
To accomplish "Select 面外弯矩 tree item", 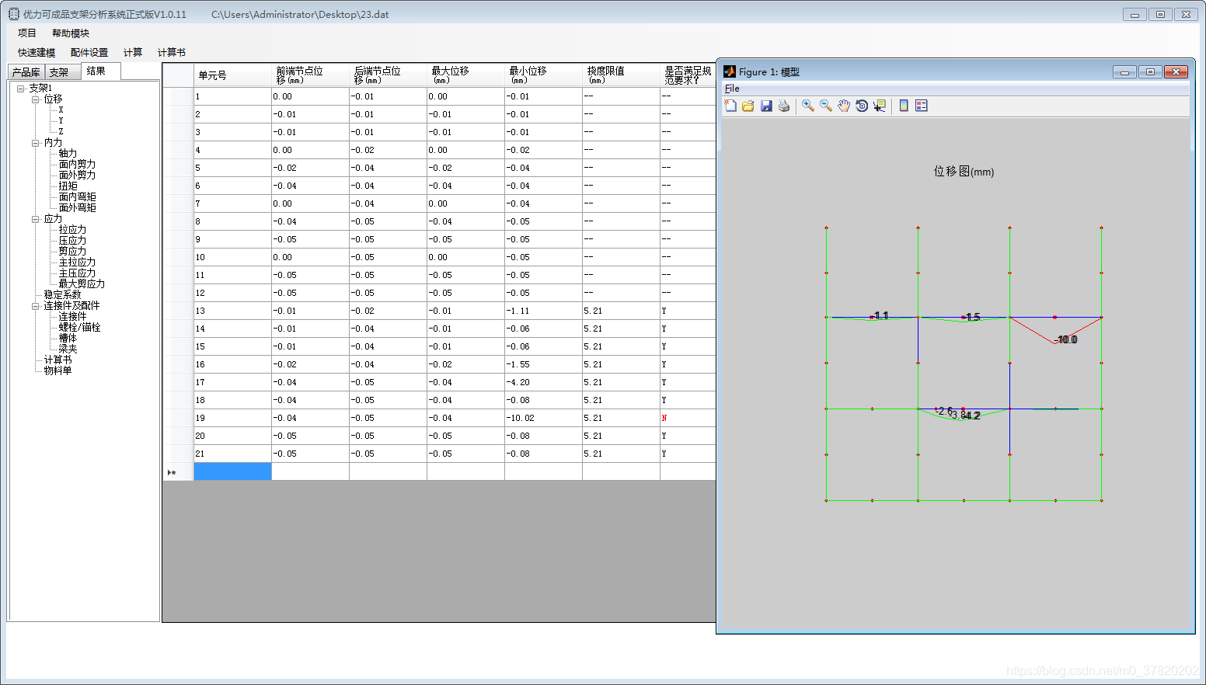I will [77, 208].
